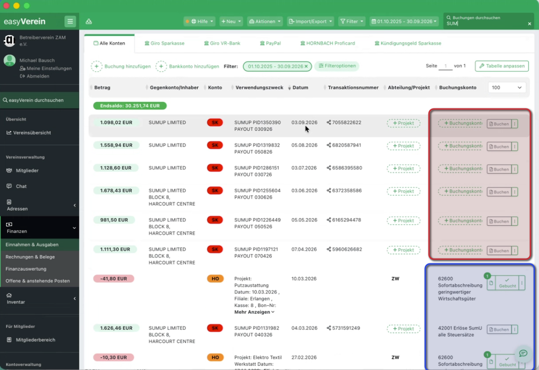The width and height of the screenshot is (539, 370).
Task: Click the plus circle of Bankkonto hinzufügen
Action: pos(161,66)
